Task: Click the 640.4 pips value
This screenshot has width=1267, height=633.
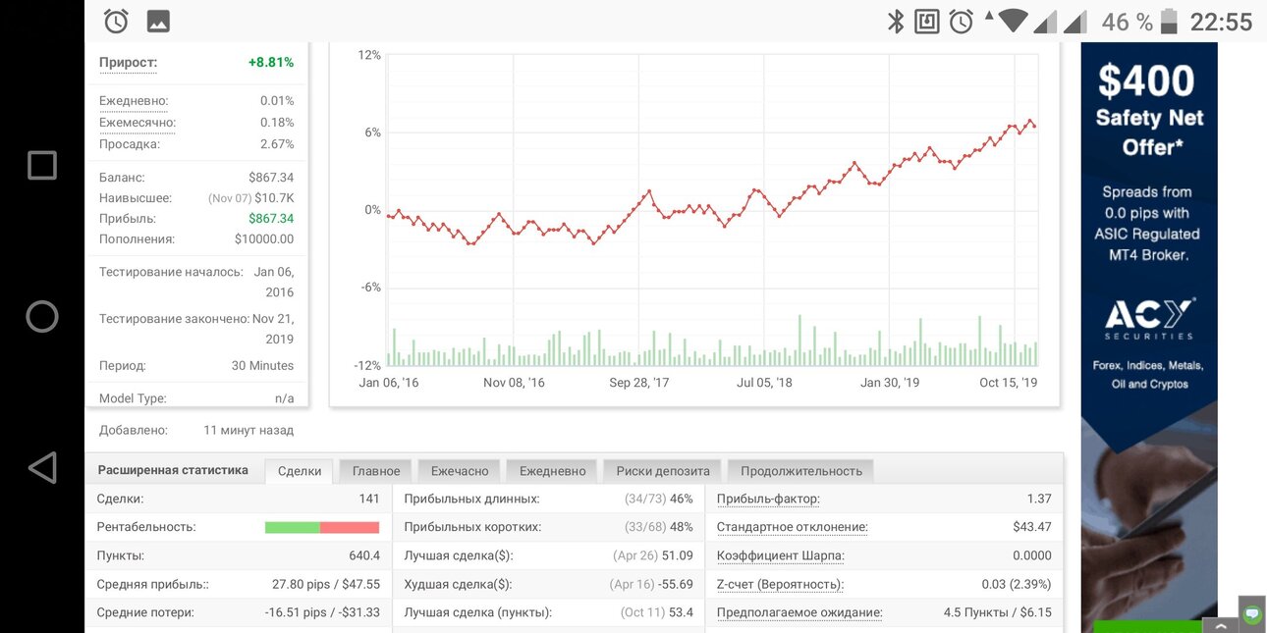Action: tap(364, 555)
